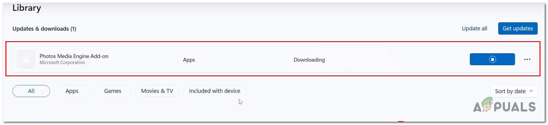
Task: Click the Library page heading
Action: (27, 8)
